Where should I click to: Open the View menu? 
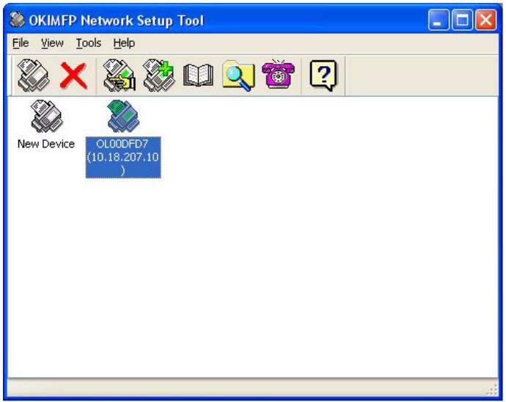52,43
